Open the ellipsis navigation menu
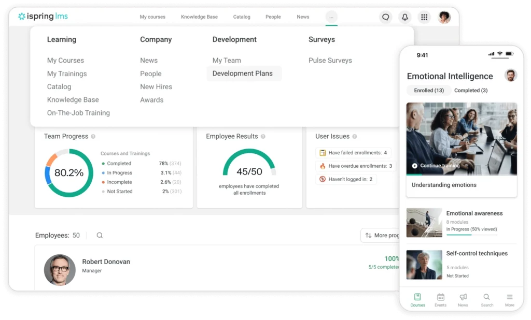 click(331, 17)
